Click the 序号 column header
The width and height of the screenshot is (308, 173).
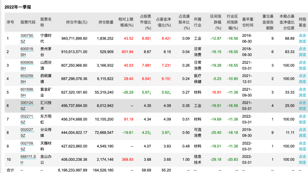[x=10, y=22]
